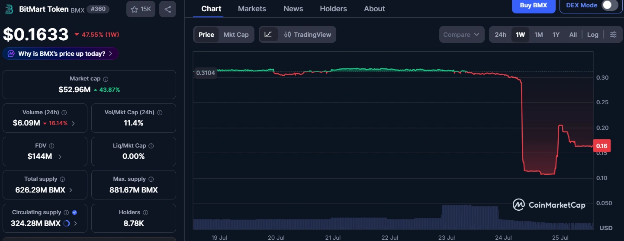Enable Log scale on chart
Image resolution: width=624 pixels, height=241 pixels.
coord(593,35)
